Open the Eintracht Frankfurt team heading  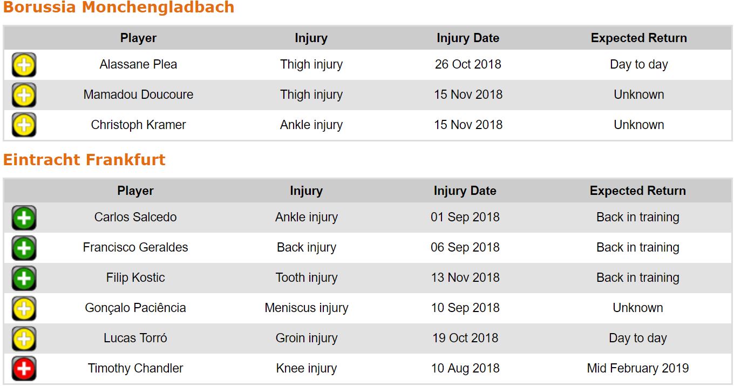84,160
